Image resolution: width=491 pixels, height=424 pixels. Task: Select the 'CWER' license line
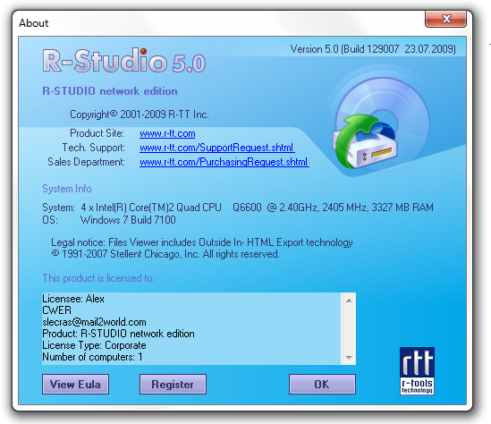56,310
